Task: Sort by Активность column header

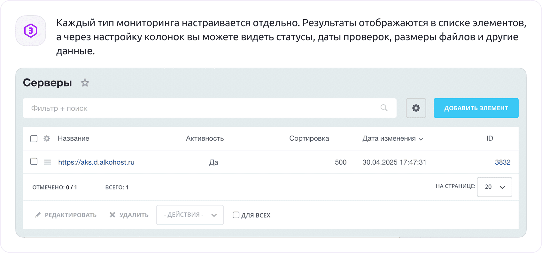Action: coord(205,138)
